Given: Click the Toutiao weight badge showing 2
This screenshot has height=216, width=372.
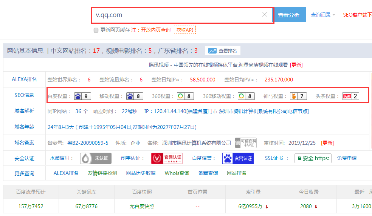Looking at the screenshot, I should [x=350, y=96].
